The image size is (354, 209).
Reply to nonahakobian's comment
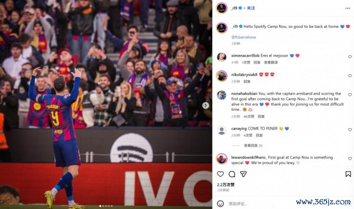point(261,116)
